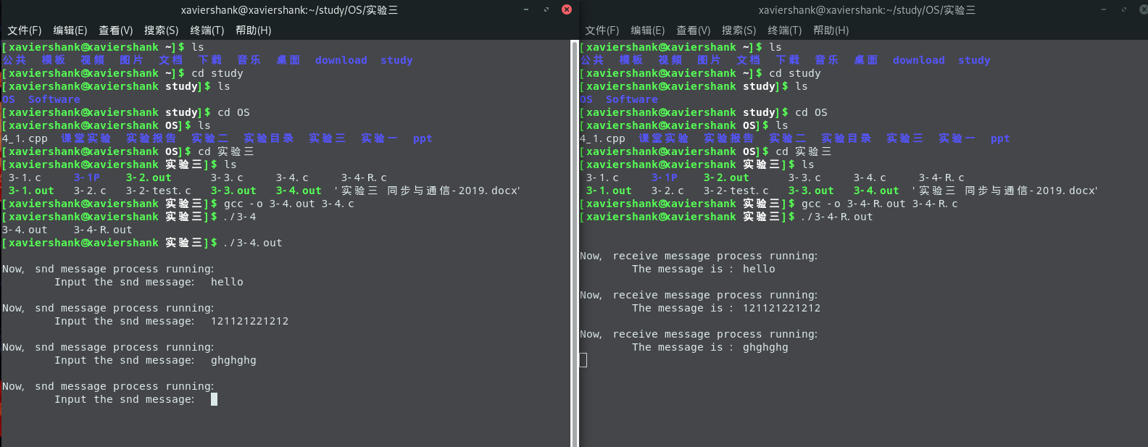The image size is (1148, 447).
Task: Click '3-3.out' in right terminal
Action: tap(811, 191)
